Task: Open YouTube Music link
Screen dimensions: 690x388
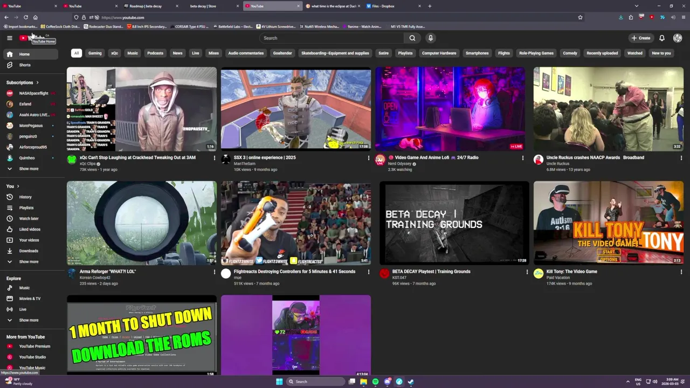Action: coord(30,368)
